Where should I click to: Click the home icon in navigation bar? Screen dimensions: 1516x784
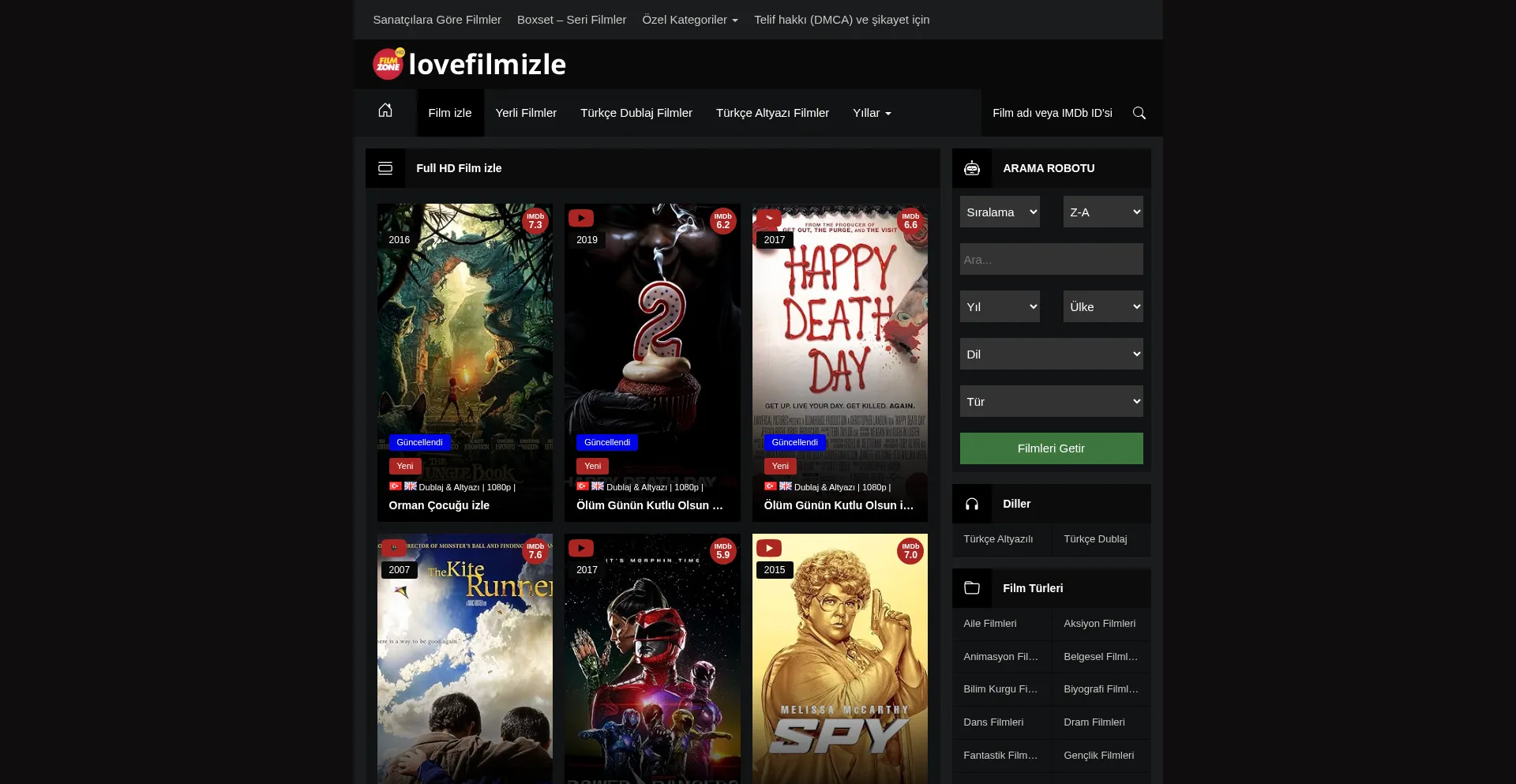click(385, 111)
